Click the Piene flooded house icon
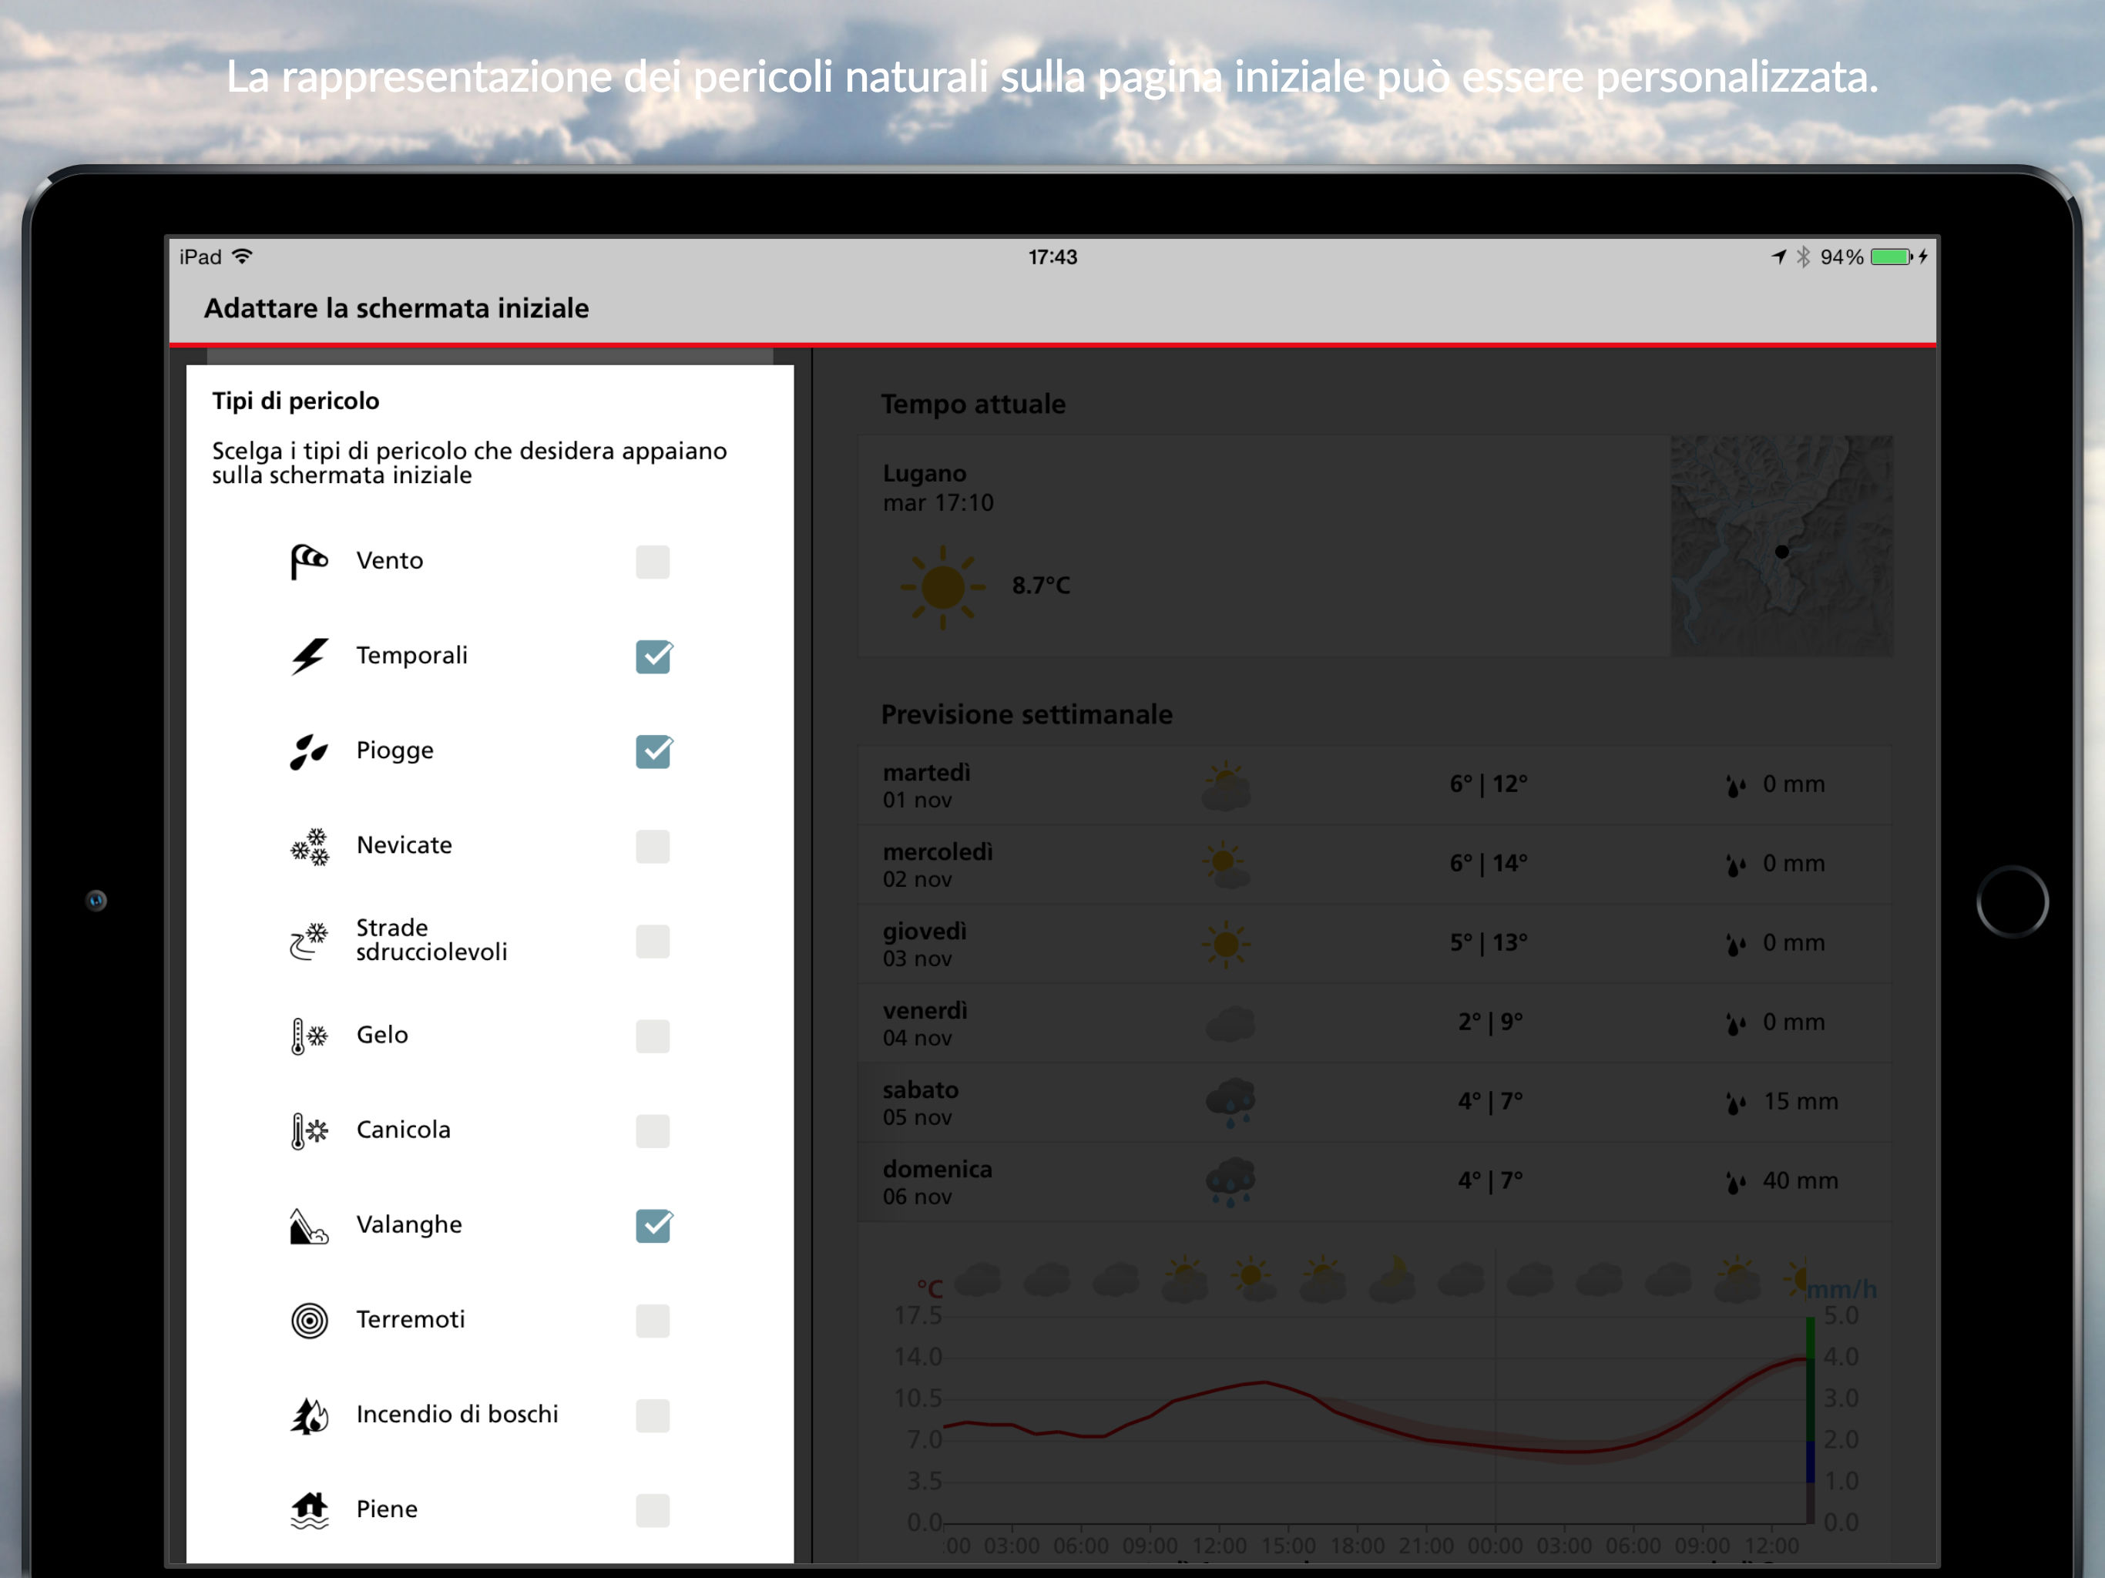This screenshot has height=1578, width=2105. [309, 1509]
